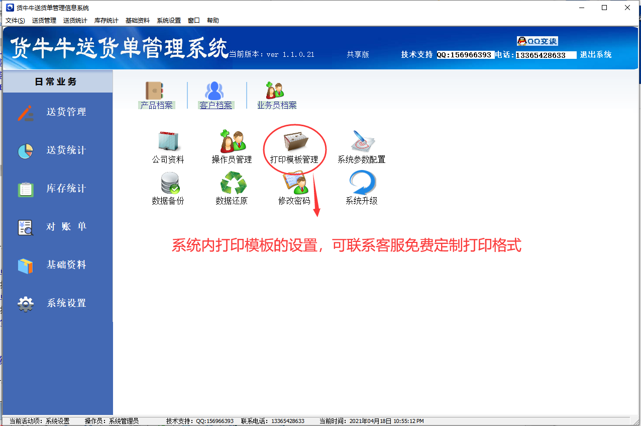This screenshot has height=426, width=641.
Task: Click the QQ交谈 chat icon
Action: pos(537,41)
